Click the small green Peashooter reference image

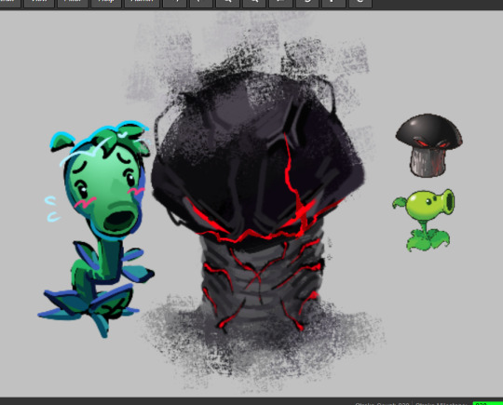click(x=424, y=220)
